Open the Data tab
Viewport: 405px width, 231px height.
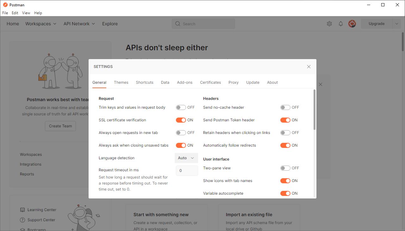165,82
